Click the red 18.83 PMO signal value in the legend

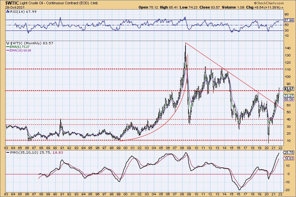(58, 152)
